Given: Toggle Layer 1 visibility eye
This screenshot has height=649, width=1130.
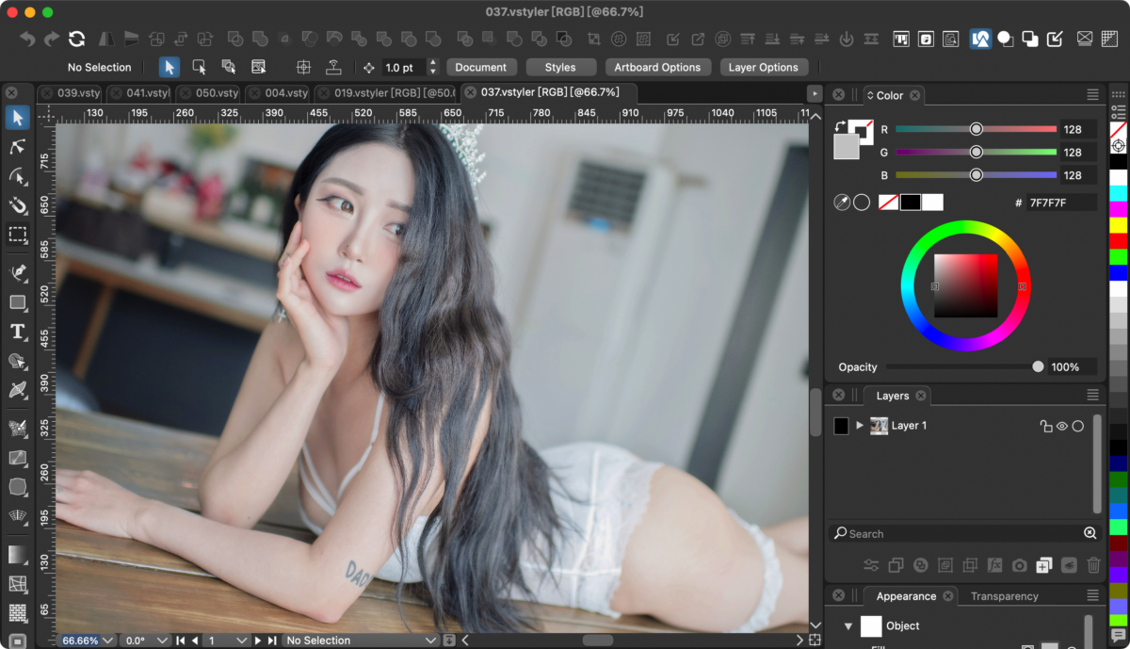Looking at the screenshot, I should tap(1061, 426).
